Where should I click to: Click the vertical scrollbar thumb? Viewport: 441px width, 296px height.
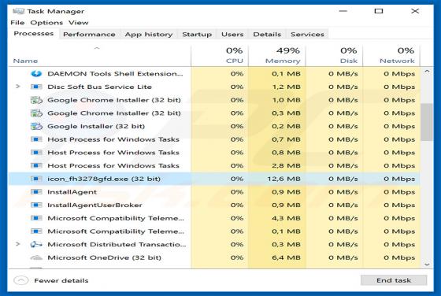(426, 122)
